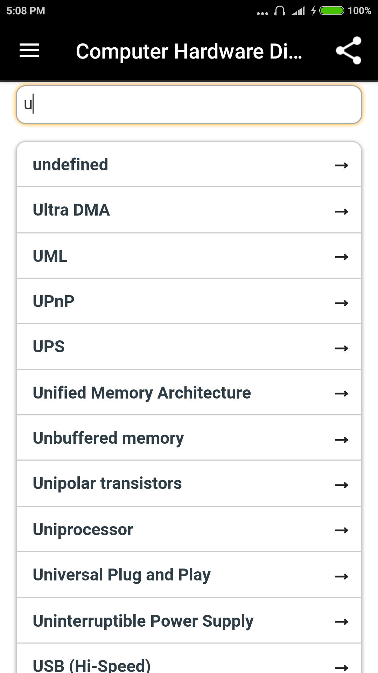The height and width of the screenshot is (673, 378).
Task: Tap the Computer Hardware Dictionary title
Action: coord(189,51)
